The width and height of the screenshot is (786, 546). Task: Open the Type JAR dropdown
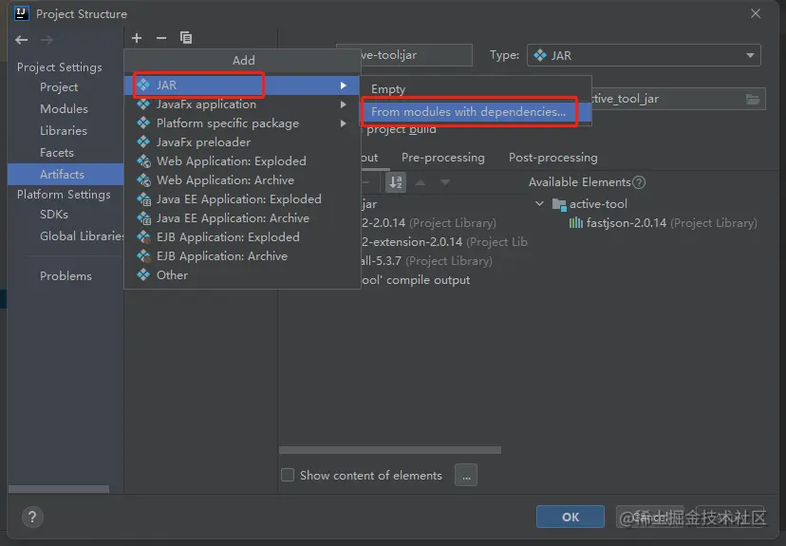pyautogui.click(x=644, y=56)
